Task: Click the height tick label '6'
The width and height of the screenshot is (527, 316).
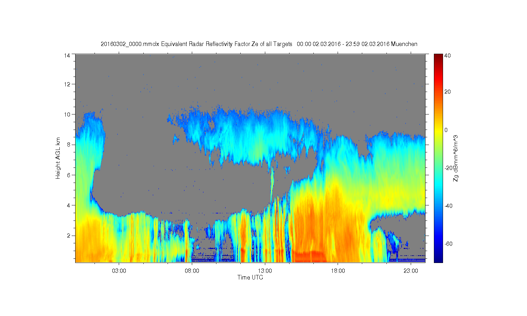Action: click(69, 175)
